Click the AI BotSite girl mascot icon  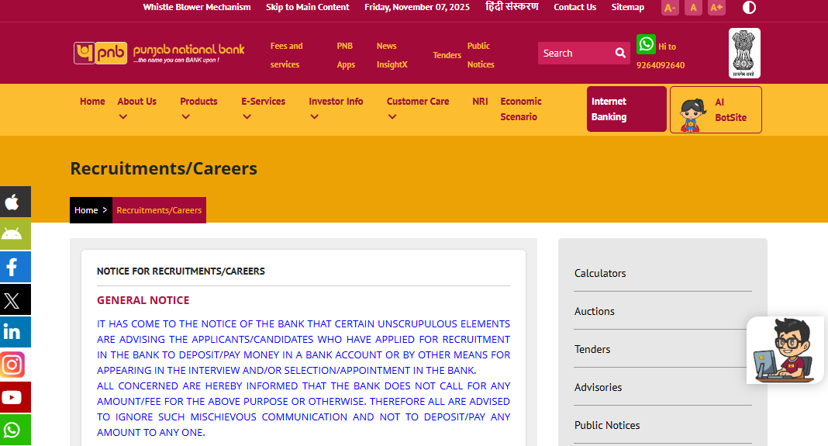tap(692, 116)
